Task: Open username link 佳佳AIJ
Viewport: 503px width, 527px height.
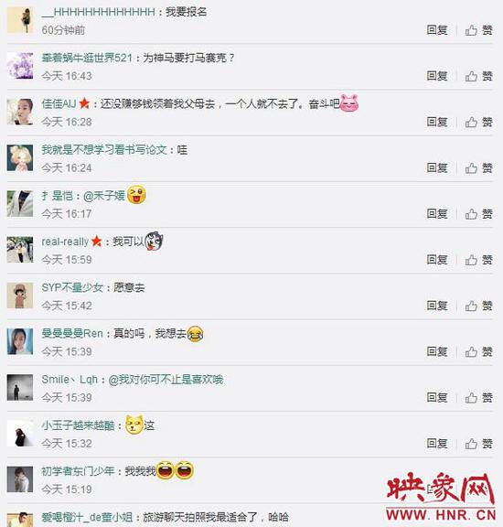Action: (x=59, y=104)
